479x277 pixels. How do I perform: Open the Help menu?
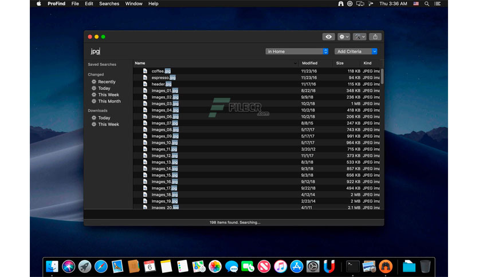[x=154, y=3]
